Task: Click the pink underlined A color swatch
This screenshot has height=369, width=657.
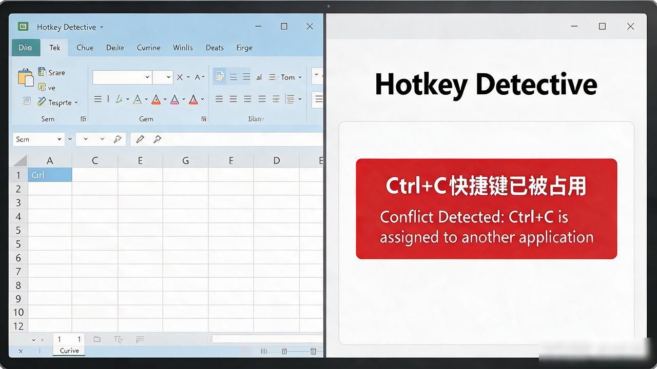Action: point(175,99)
